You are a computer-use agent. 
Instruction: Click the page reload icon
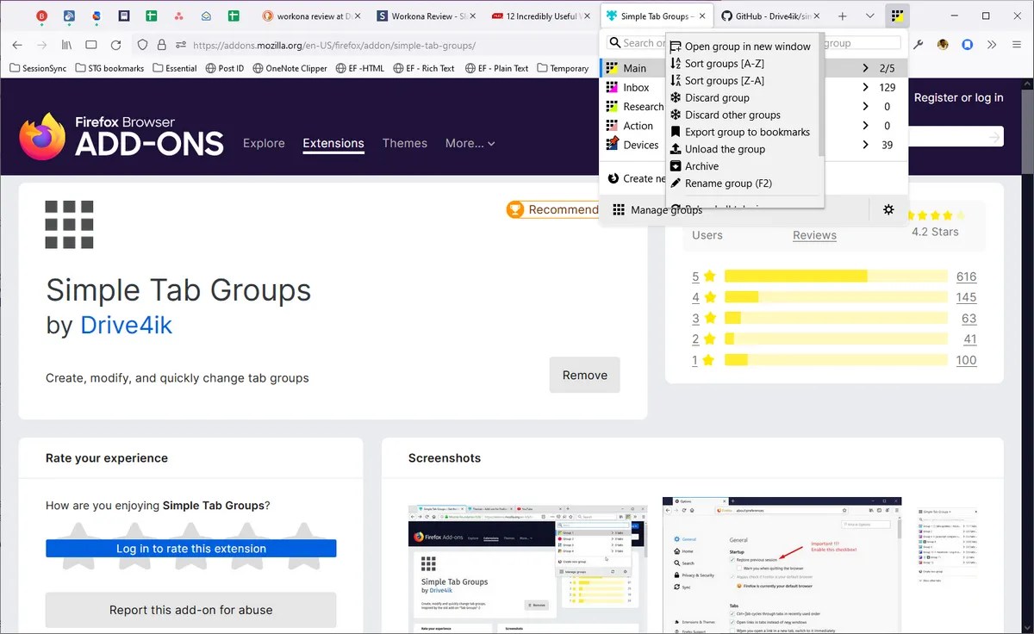point(116,45)
